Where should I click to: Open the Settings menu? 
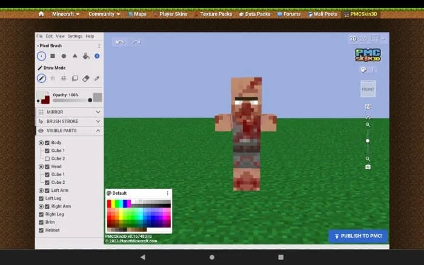coord(75,36)
